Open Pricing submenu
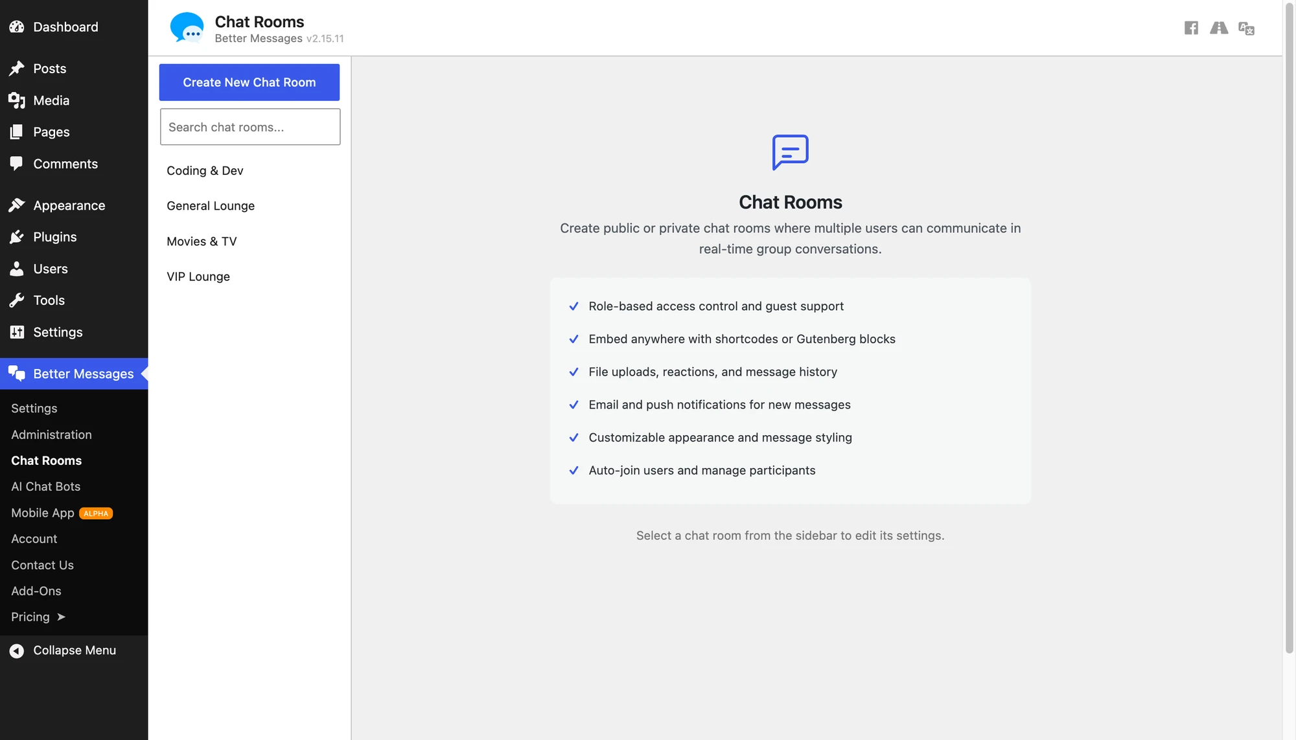 pyautogui.click(x=30, y=617)
